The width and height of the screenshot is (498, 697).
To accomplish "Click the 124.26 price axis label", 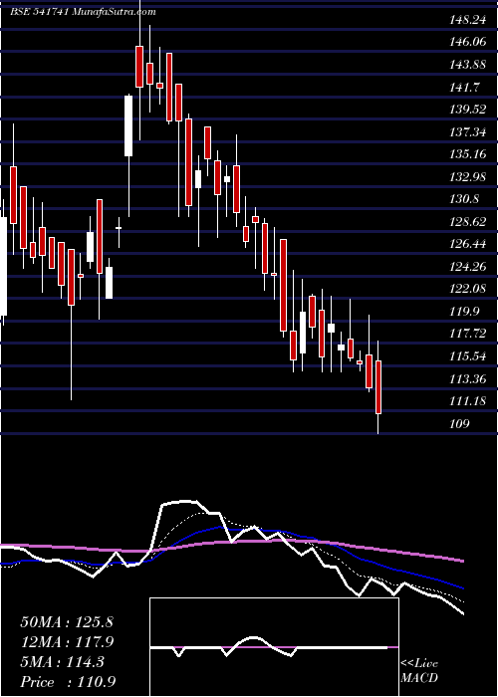I will [466, 266].
